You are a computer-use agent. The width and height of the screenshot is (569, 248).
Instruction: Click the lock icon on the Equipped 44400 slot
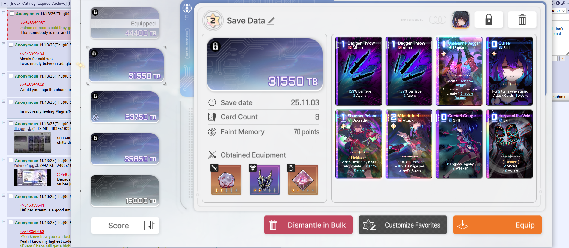pyautogui.click(x=95, y=12)
